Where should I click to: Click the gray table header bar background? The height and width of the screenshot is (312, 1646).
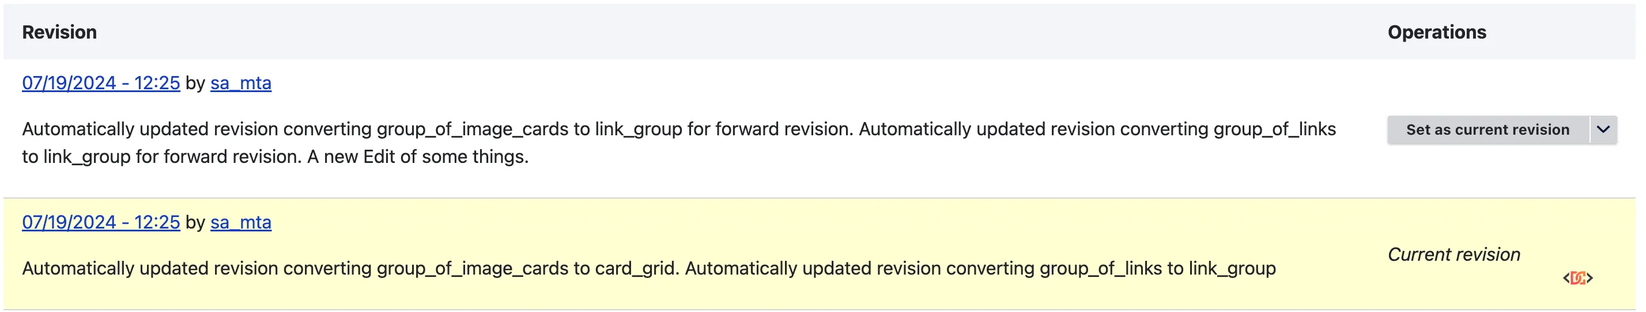[x=767, y=32]
